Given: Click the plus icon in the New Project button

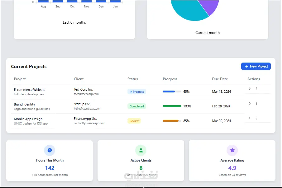Looking at the screenshot, I should (246, 66).
